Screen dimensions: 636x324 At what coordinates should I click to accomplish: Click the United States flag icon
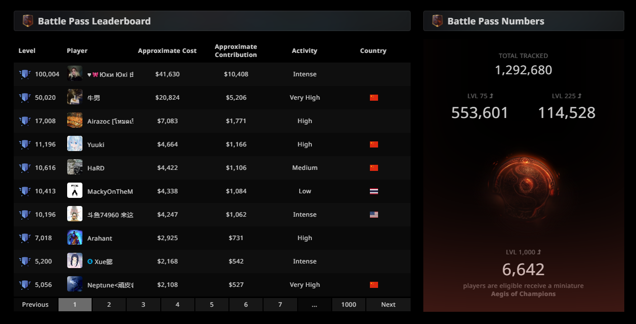coord(374,215)
